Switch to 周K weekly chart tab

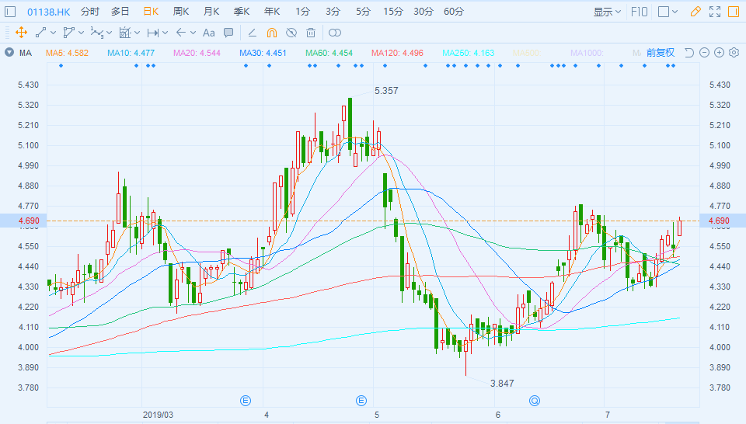[x=181, y=12]
